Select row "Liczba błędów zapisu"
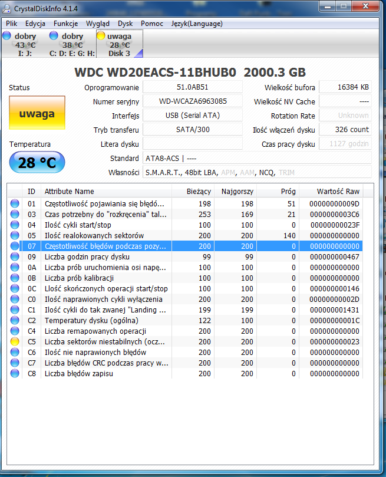The image size is (386, 477). tap(186, 373)
